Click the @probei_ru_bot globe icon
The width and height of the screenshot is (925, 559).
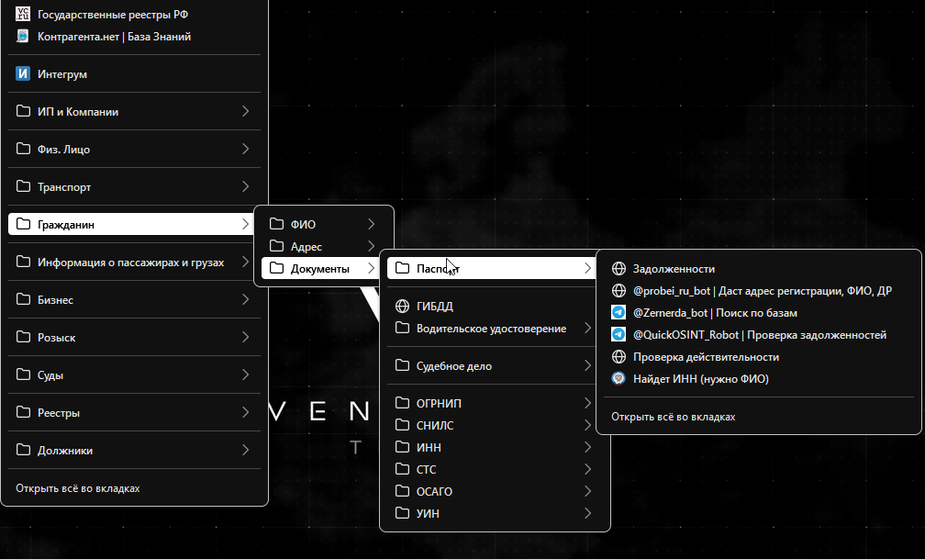619,290
